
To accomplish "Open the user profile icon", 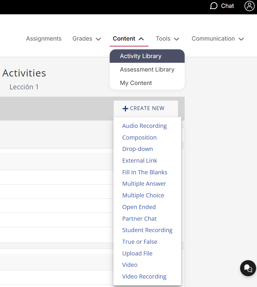I will 249,6.
